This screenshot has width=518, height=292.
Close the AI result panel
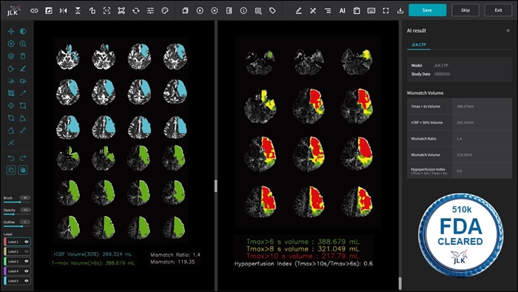pos(508,31)
